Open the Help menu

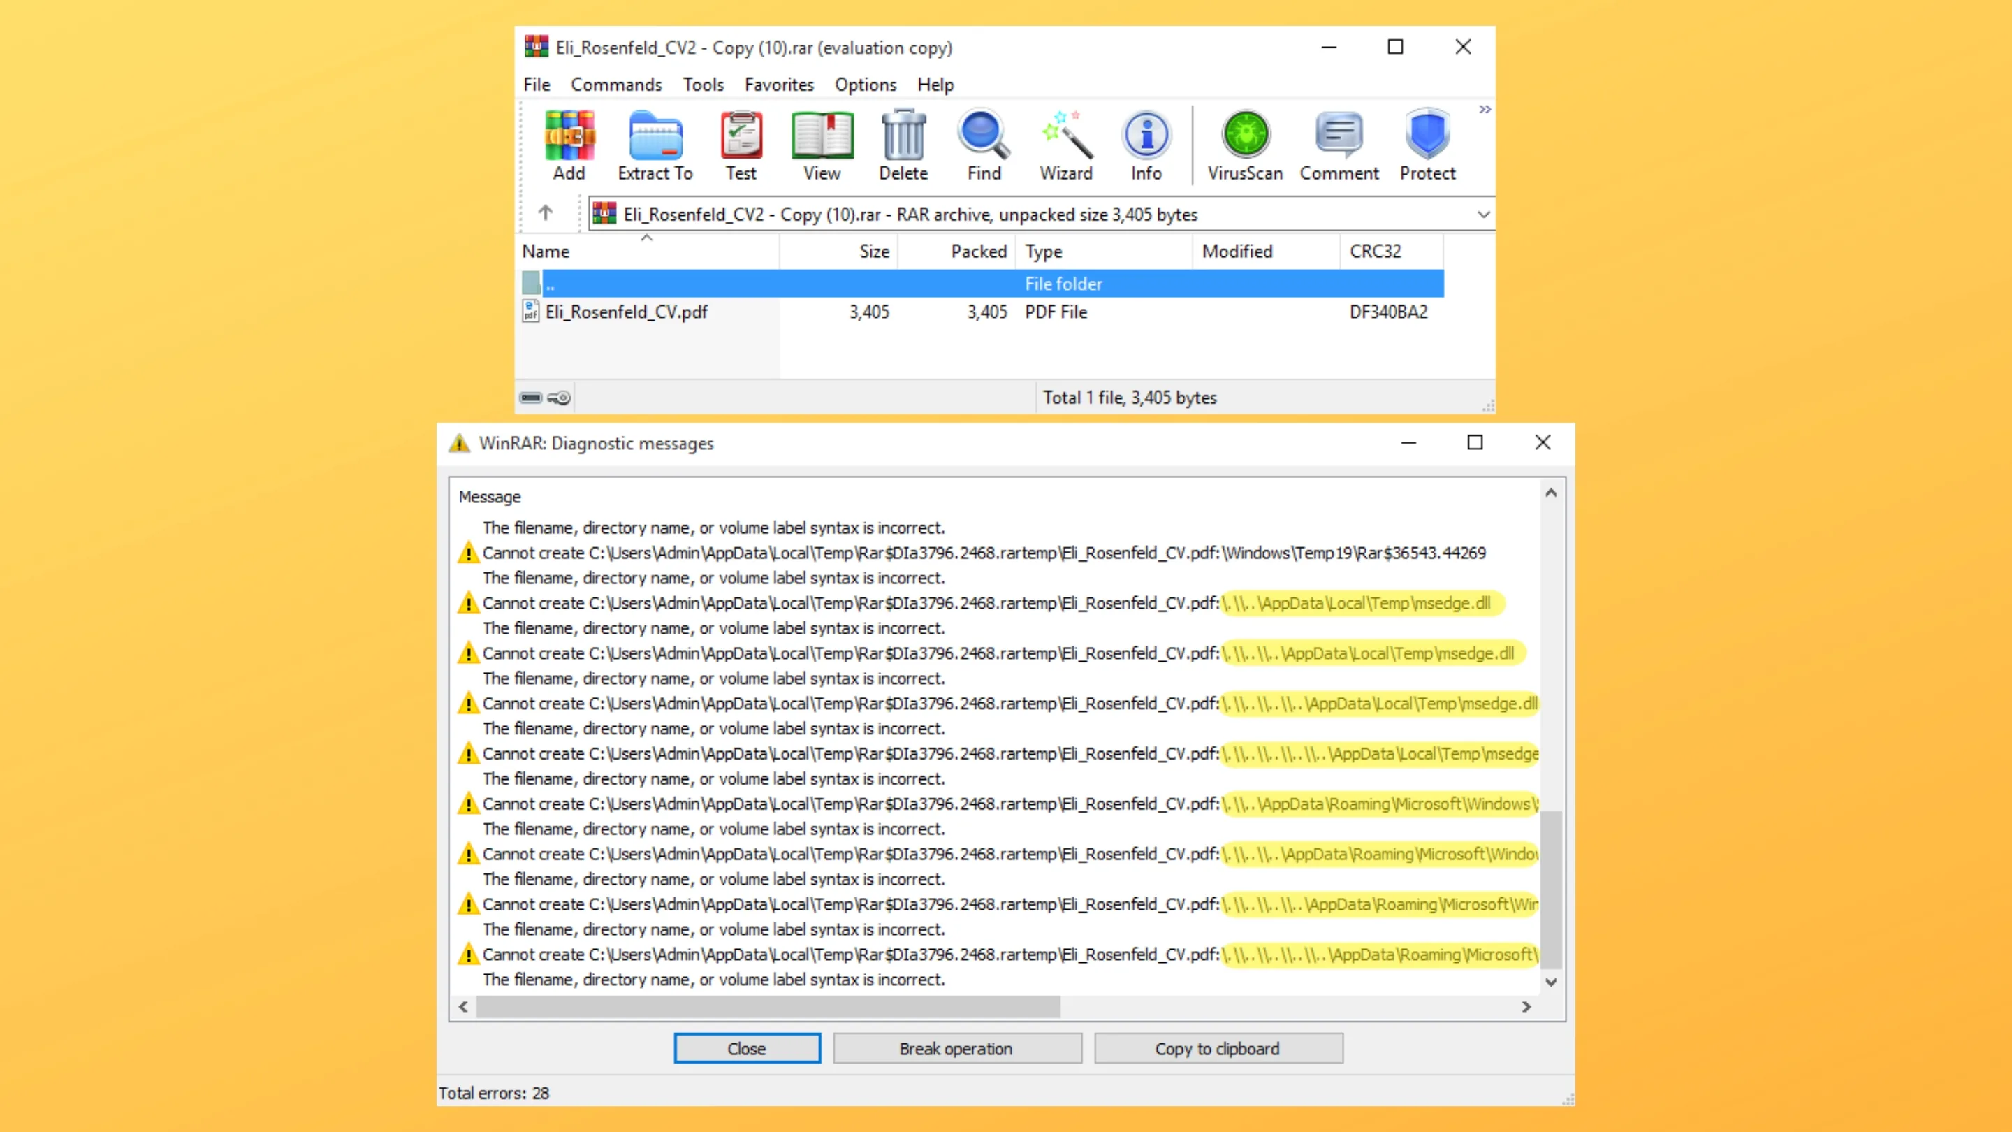[935, 85]
